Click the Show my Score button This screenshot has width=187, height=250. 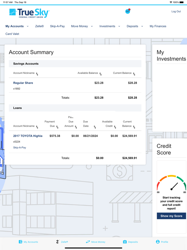click(171, 216)
